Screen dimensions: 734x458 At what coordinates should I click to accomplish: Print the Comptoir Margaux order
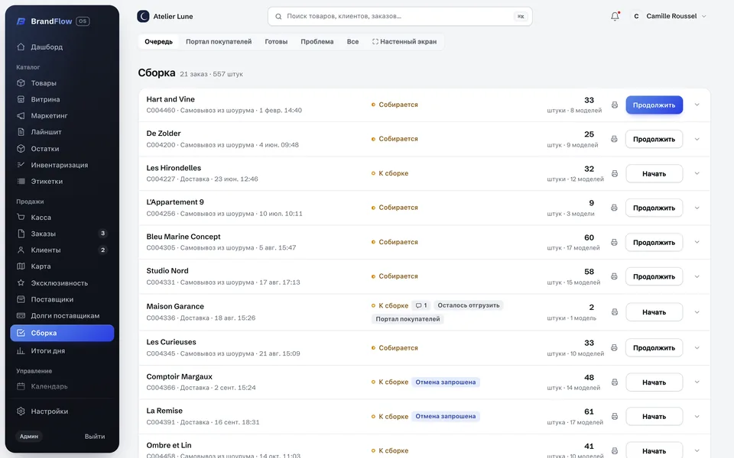614,382
